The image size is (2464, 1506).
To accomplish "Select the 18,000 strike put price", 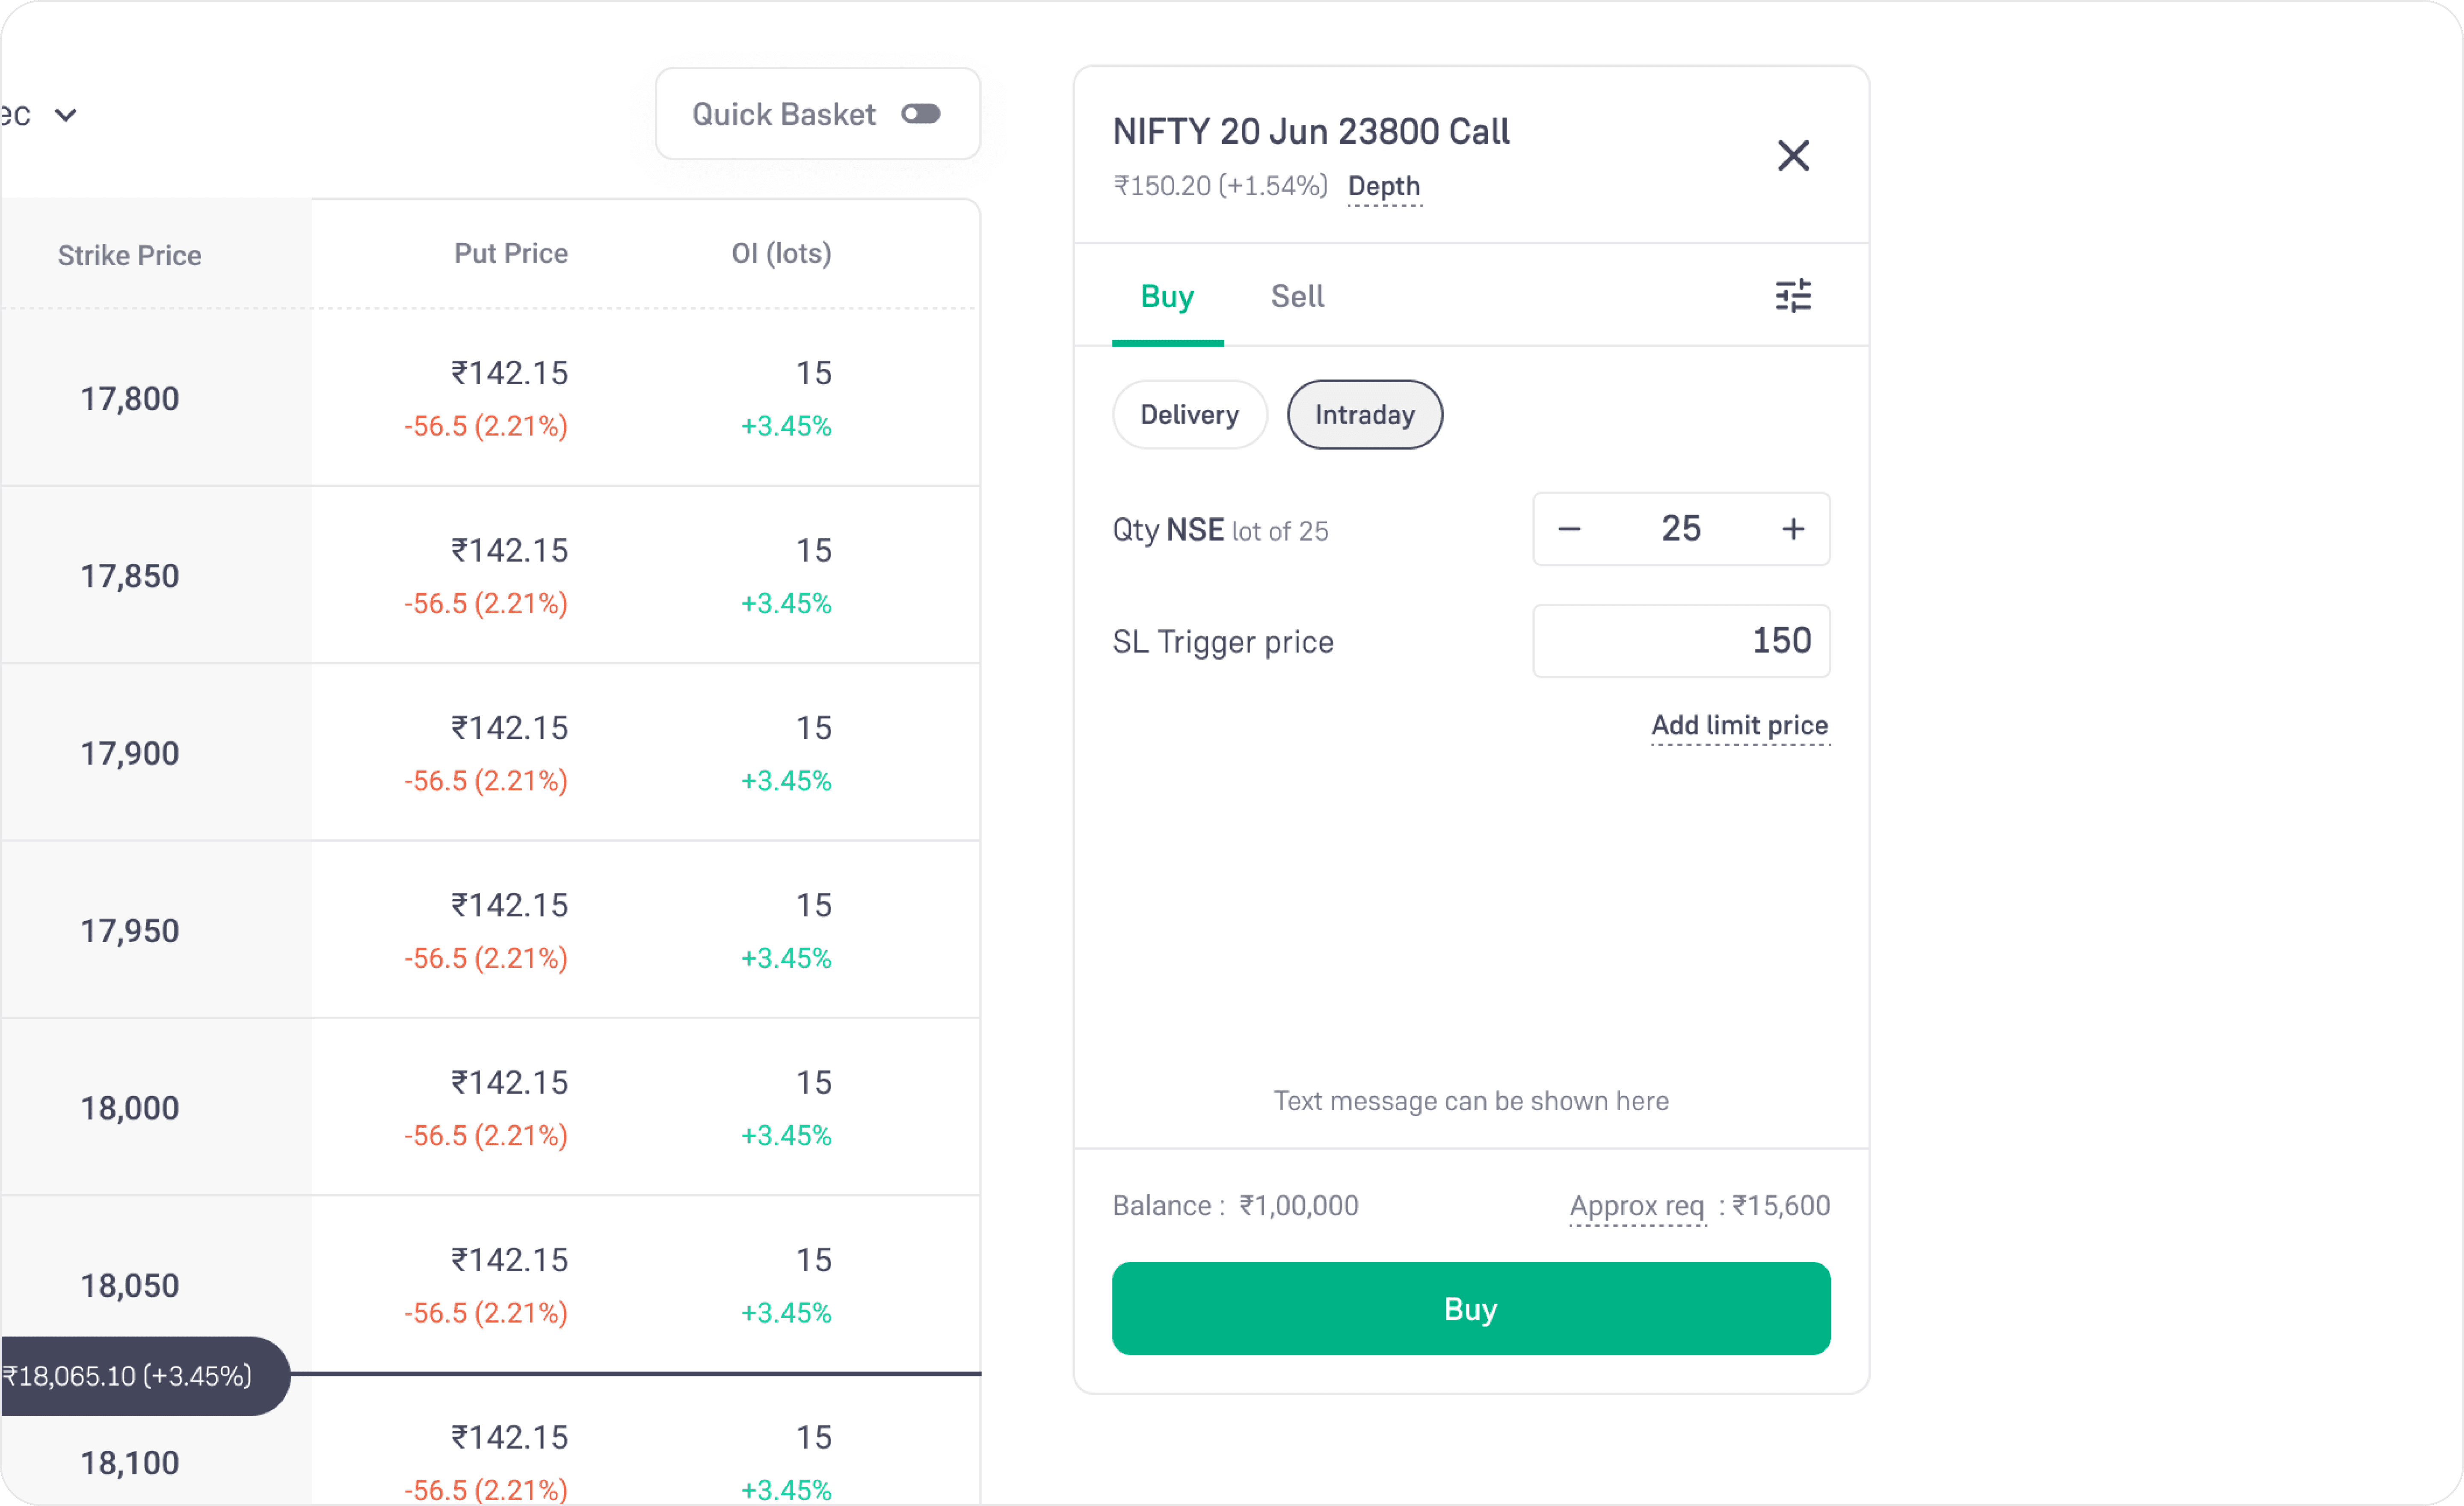I will tap(486, 1107).
